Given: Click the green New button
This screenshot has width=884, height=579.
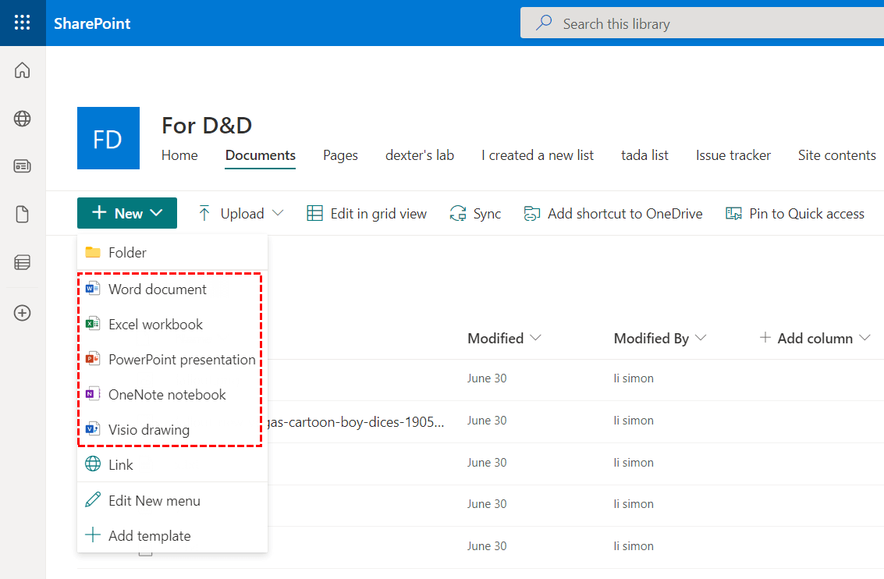Looking at the screenshot, I should pyautogui.click(x=127, y=214).
